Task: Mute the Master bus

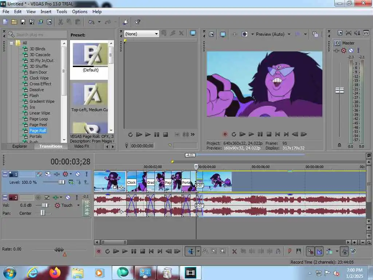Action: (x=351, y=50)
